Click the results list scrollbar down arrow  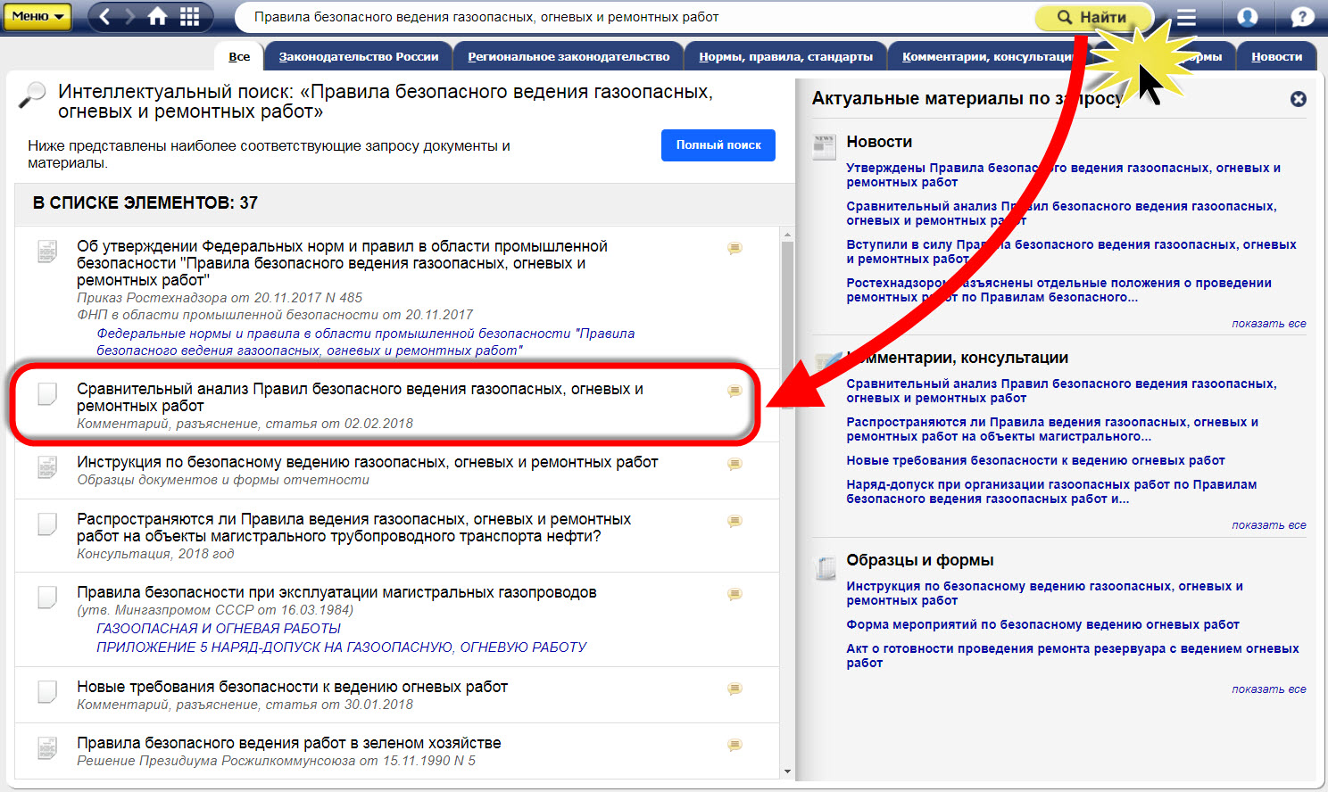[787, 771]
